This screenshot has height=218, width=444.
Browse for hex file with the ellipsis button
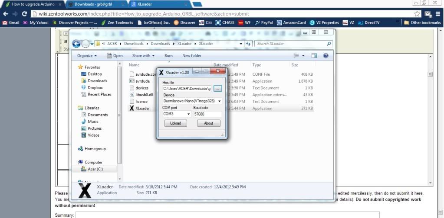click(217, 89)
